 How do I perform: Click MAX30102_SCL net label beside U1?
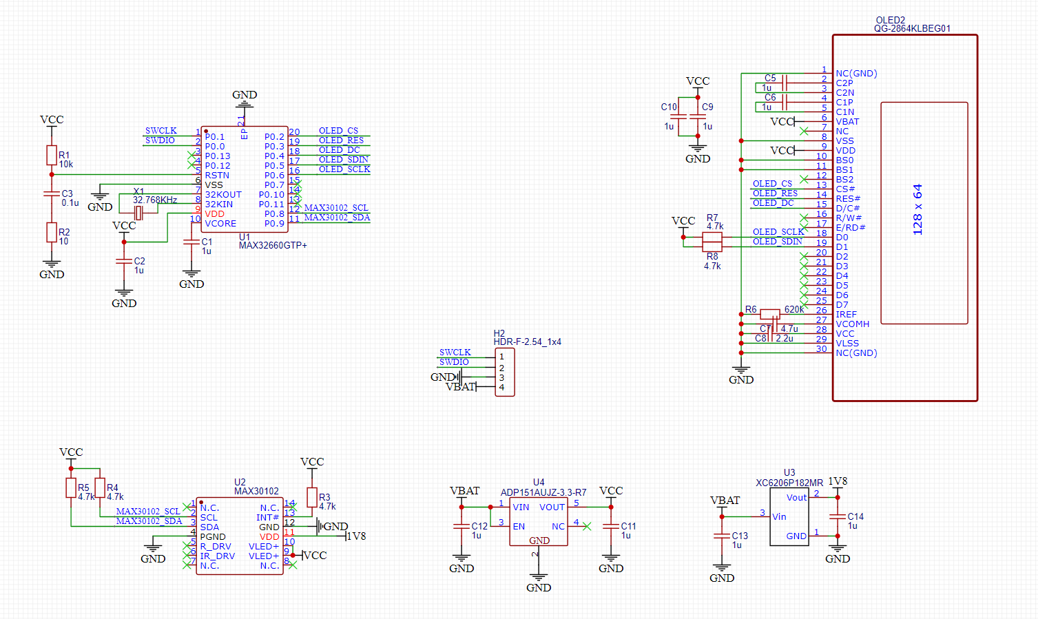(336, 208)
